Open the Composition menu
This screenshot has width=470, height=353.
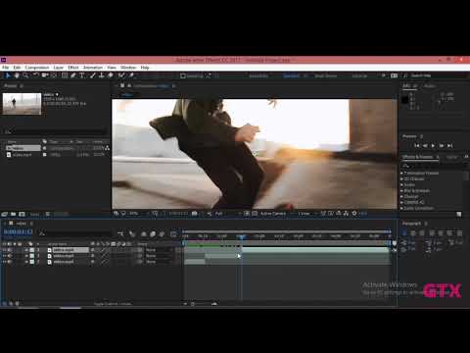click(x=37, y=68)
